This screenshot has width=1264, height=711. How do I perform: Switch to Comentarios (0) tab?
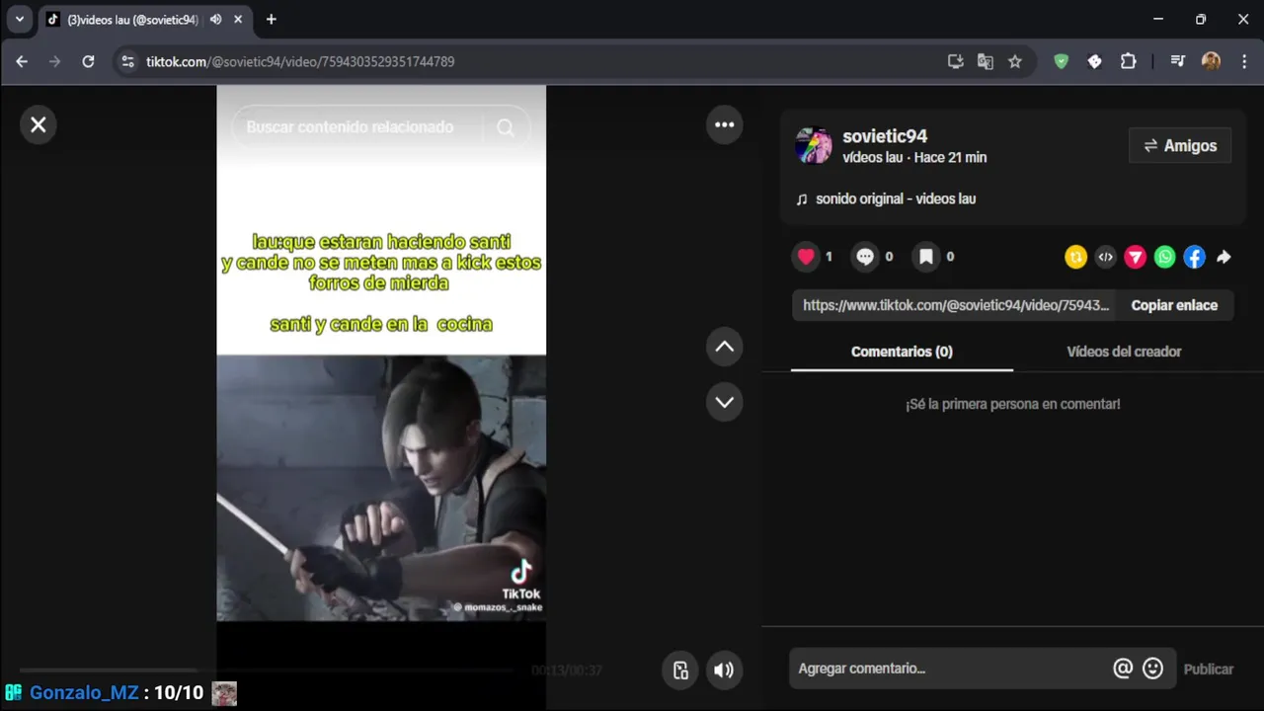coord(902,352)
